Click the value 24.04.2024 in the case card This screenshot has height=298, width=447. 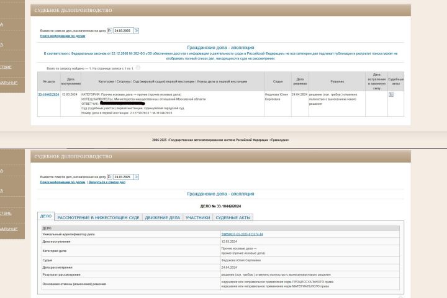[229, 268]
